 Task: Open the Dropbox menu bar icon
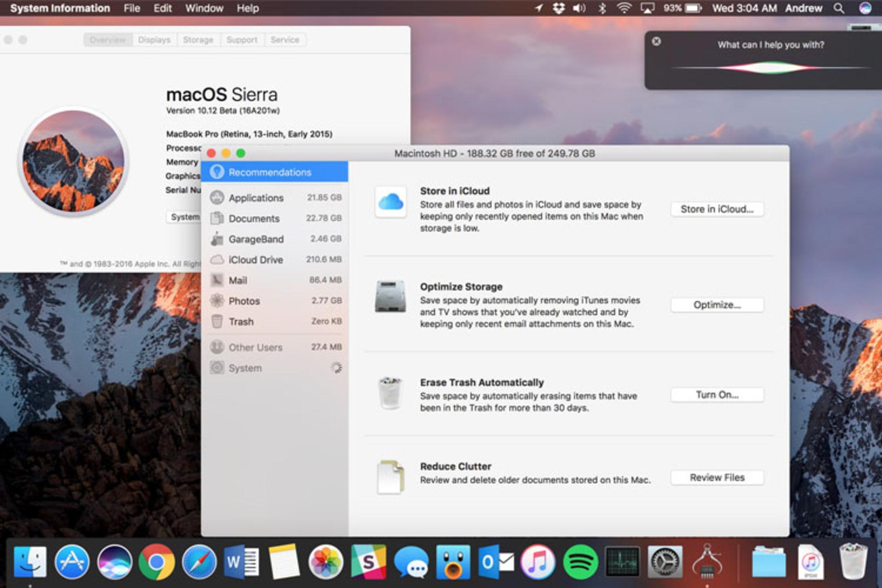(559, 8)
